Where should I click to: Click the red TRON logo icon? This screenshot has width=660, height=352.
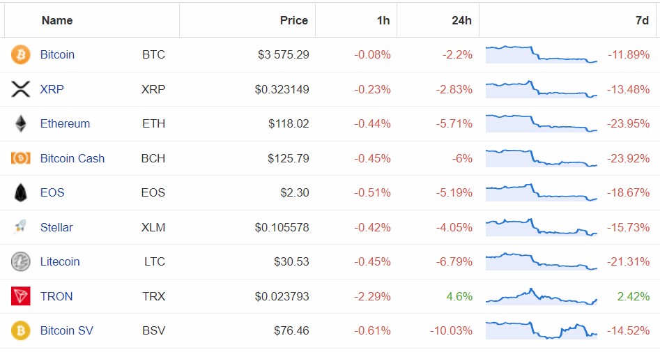point(21,296)
